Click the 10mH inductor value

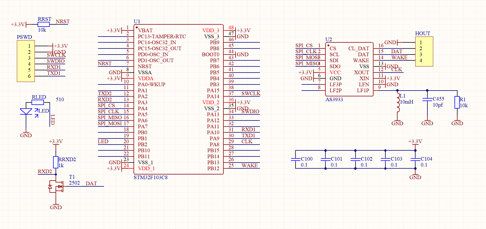pos(407,102)
